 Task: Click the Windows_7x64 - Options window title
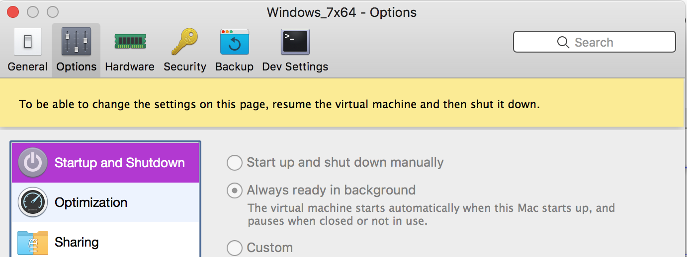342,12
